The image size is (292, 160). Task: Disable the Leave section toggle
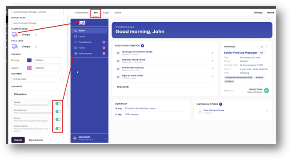pos(58,104)
